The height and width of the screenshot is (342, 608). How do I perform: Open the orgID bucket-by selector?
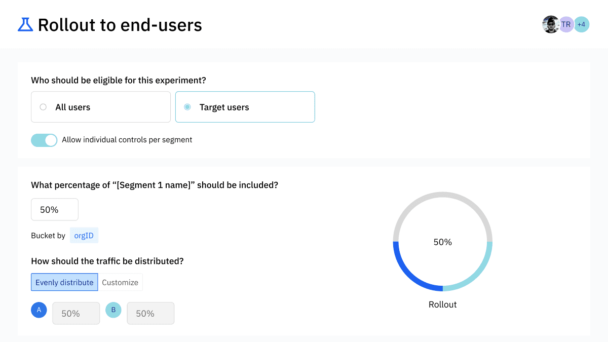click(x=84, y=236)
